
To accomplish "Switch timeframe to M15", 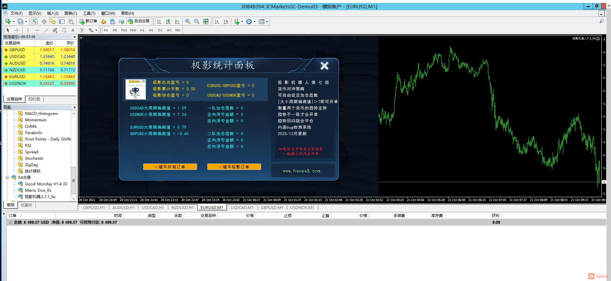I will click(x=124, y=30).
